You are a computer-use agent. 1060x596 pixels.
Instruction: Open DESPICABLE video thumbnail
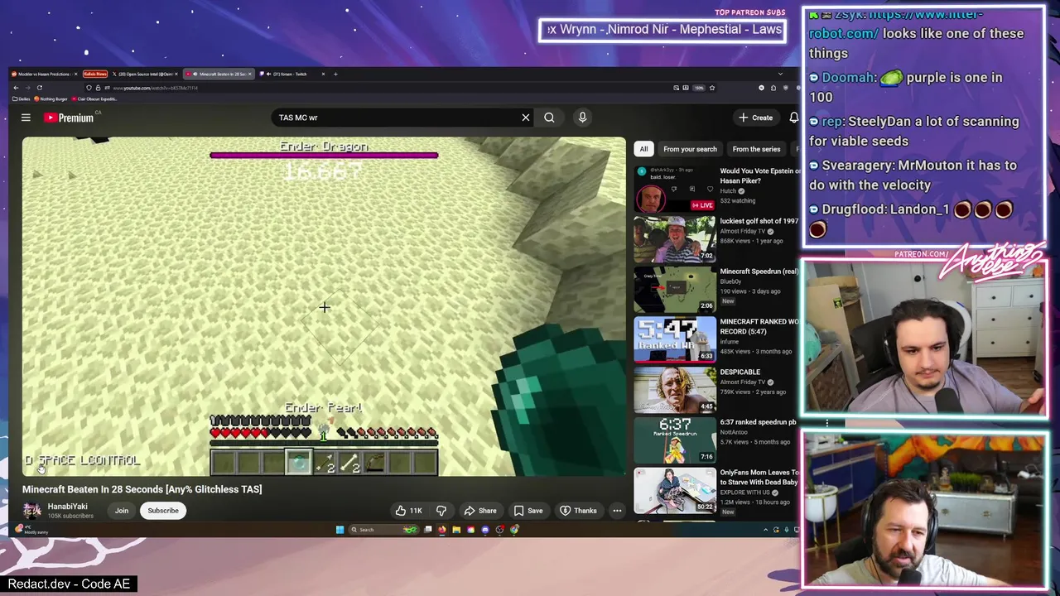[675, 390]
